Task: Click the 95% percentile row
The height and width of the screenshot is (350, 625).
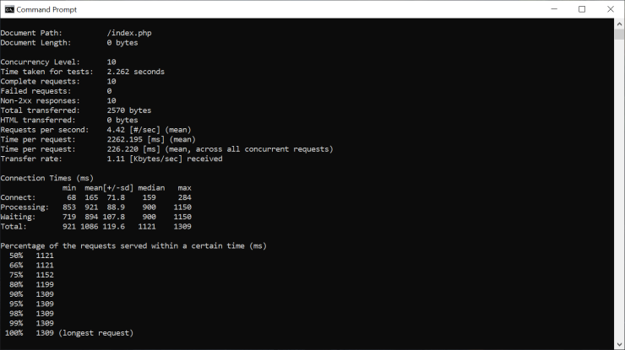Action: pyautogui.click(x=31, y=304)
